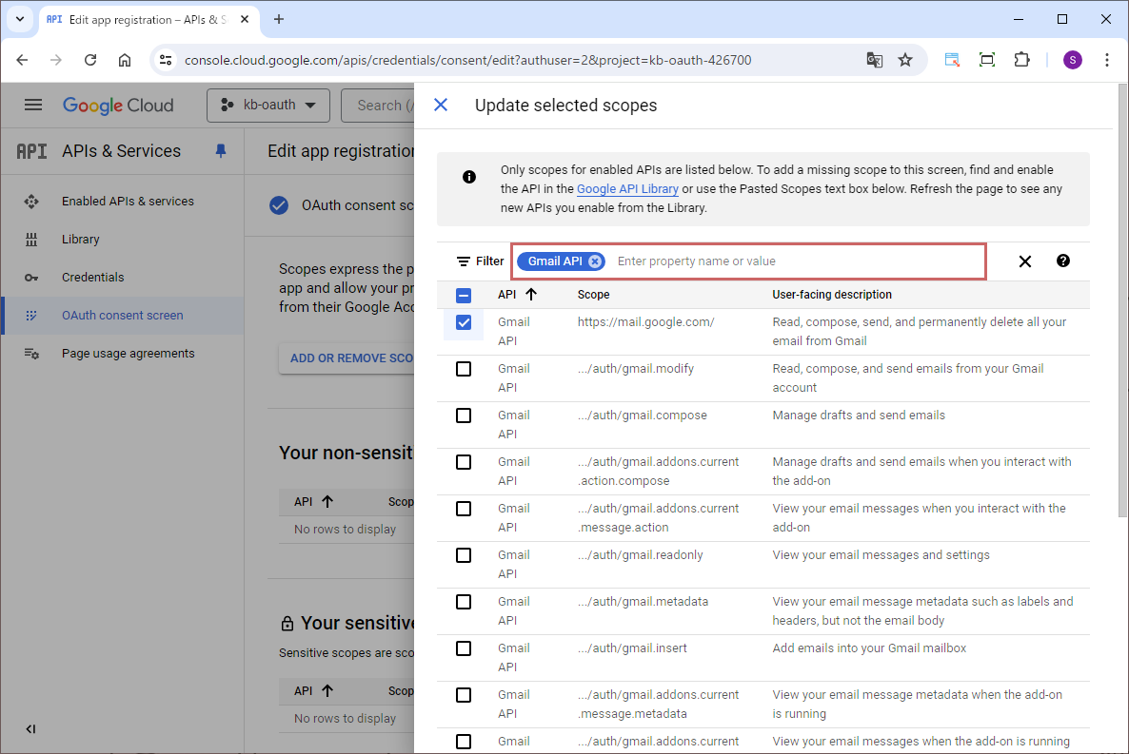1129x754 pixels.
Task: Open the Google API Library link
Action: 627,189
